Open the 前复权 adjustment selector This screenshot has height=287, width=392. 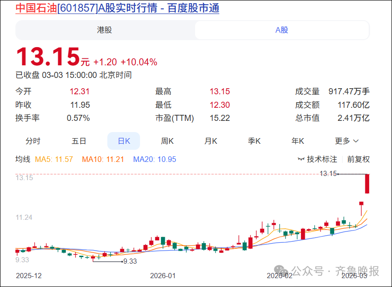358,160
